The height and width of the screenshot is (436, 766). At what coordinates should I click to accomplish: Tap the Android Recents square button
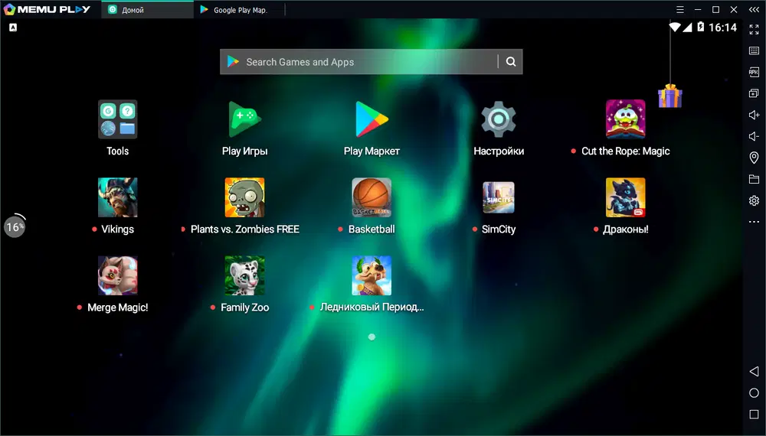point(754,414)
